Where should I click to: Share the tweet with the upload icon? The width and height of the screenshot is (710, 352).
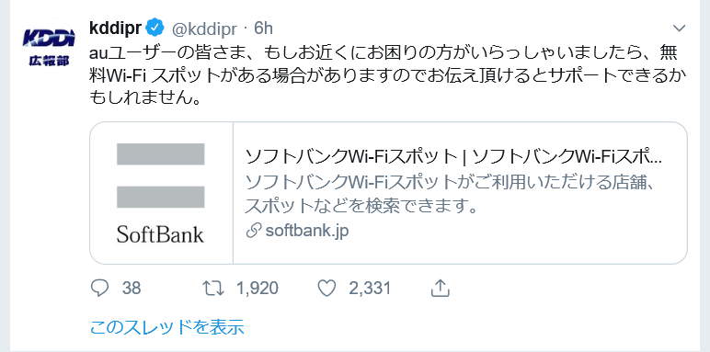440,288
